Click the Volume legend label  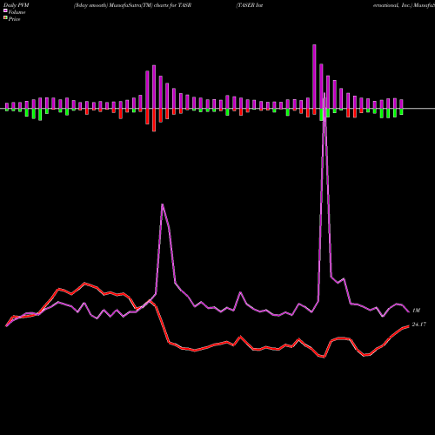tap(17, 12)
